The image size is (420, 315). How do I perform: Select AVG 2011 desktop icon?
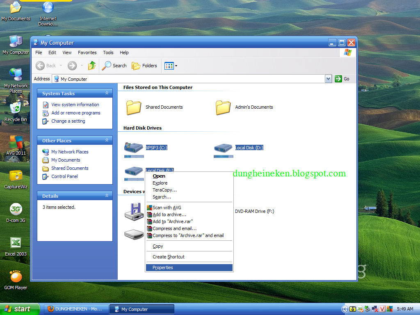[16, 146]
